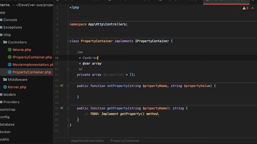Screen dimensions: 257x144
Task: Click the Свойства comment text
Action: 90,58
